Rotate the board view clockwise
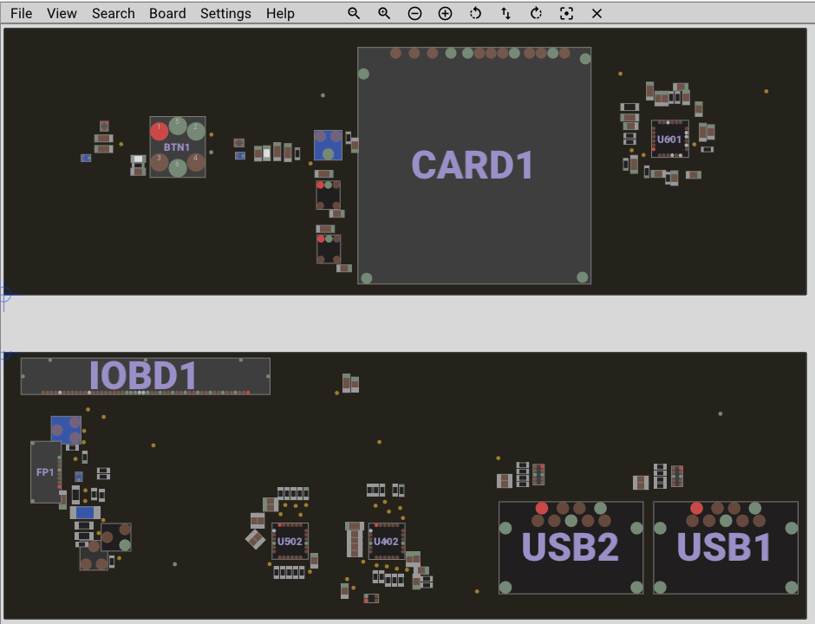Screen dimensions: 815x624 point(536,14)
